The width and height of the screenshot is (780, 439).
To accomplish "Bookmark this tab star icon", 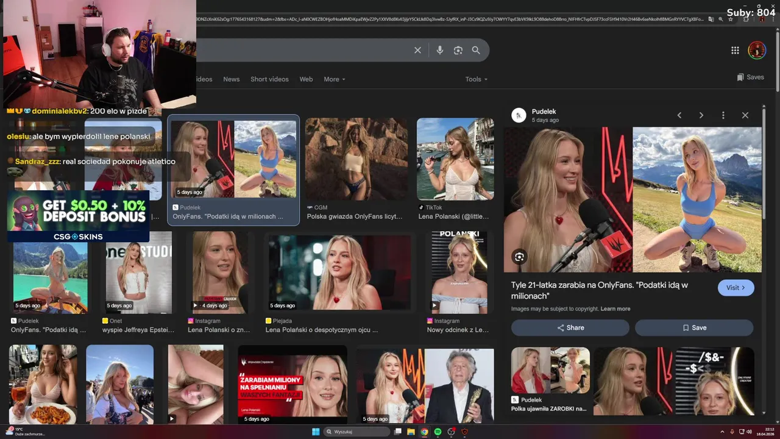I will point(731,19).
